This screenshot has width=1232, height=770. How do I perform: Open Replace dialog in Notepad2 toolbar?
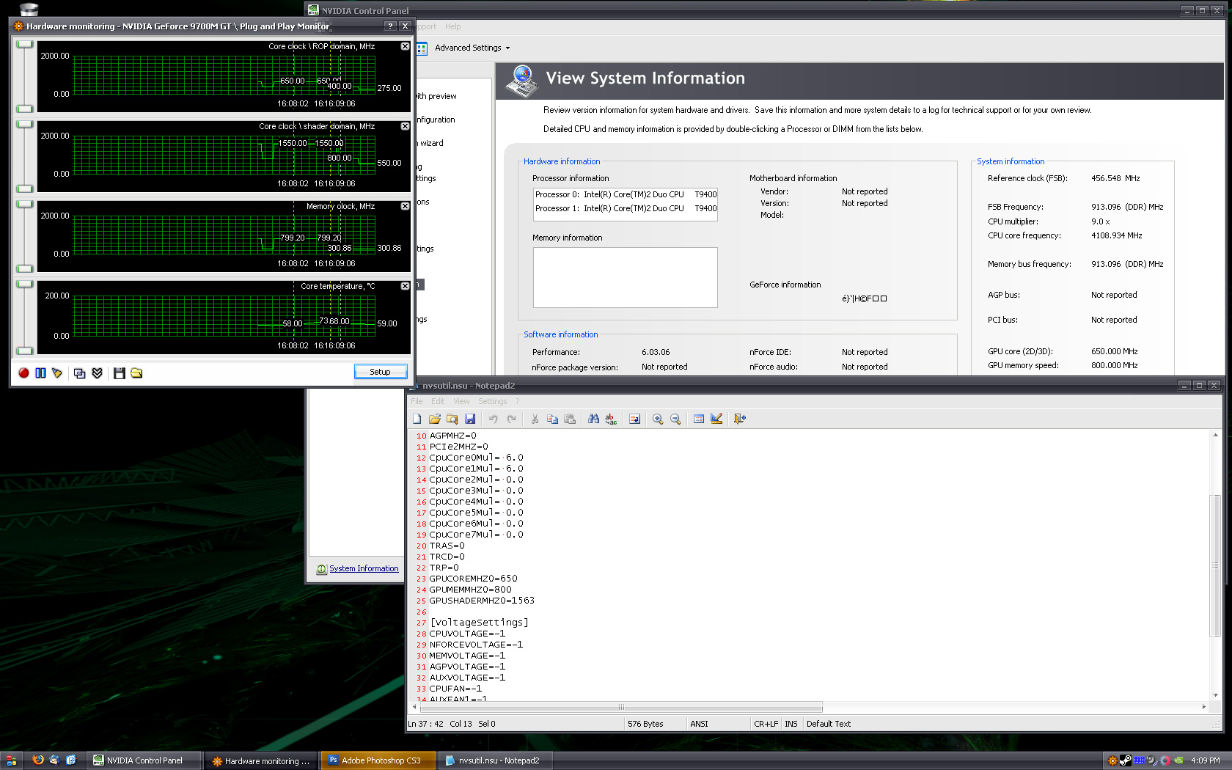[x=611, y=419]
